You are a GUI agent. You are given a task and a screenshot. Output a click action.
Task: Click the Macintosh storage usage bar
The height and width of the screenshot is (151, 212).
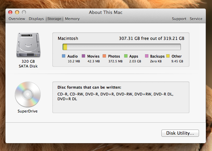(122, 47)
